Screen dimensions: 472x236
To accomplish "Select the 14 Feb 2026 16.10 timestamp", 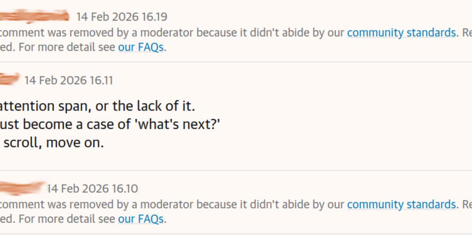I will coord(93,189).
